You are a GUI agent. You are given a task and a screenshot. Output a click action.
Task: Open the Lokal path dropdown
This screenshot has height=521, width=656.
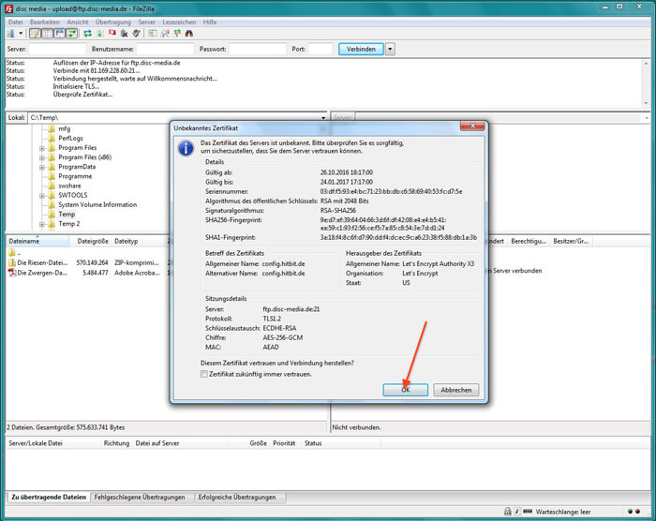point(323,118)
